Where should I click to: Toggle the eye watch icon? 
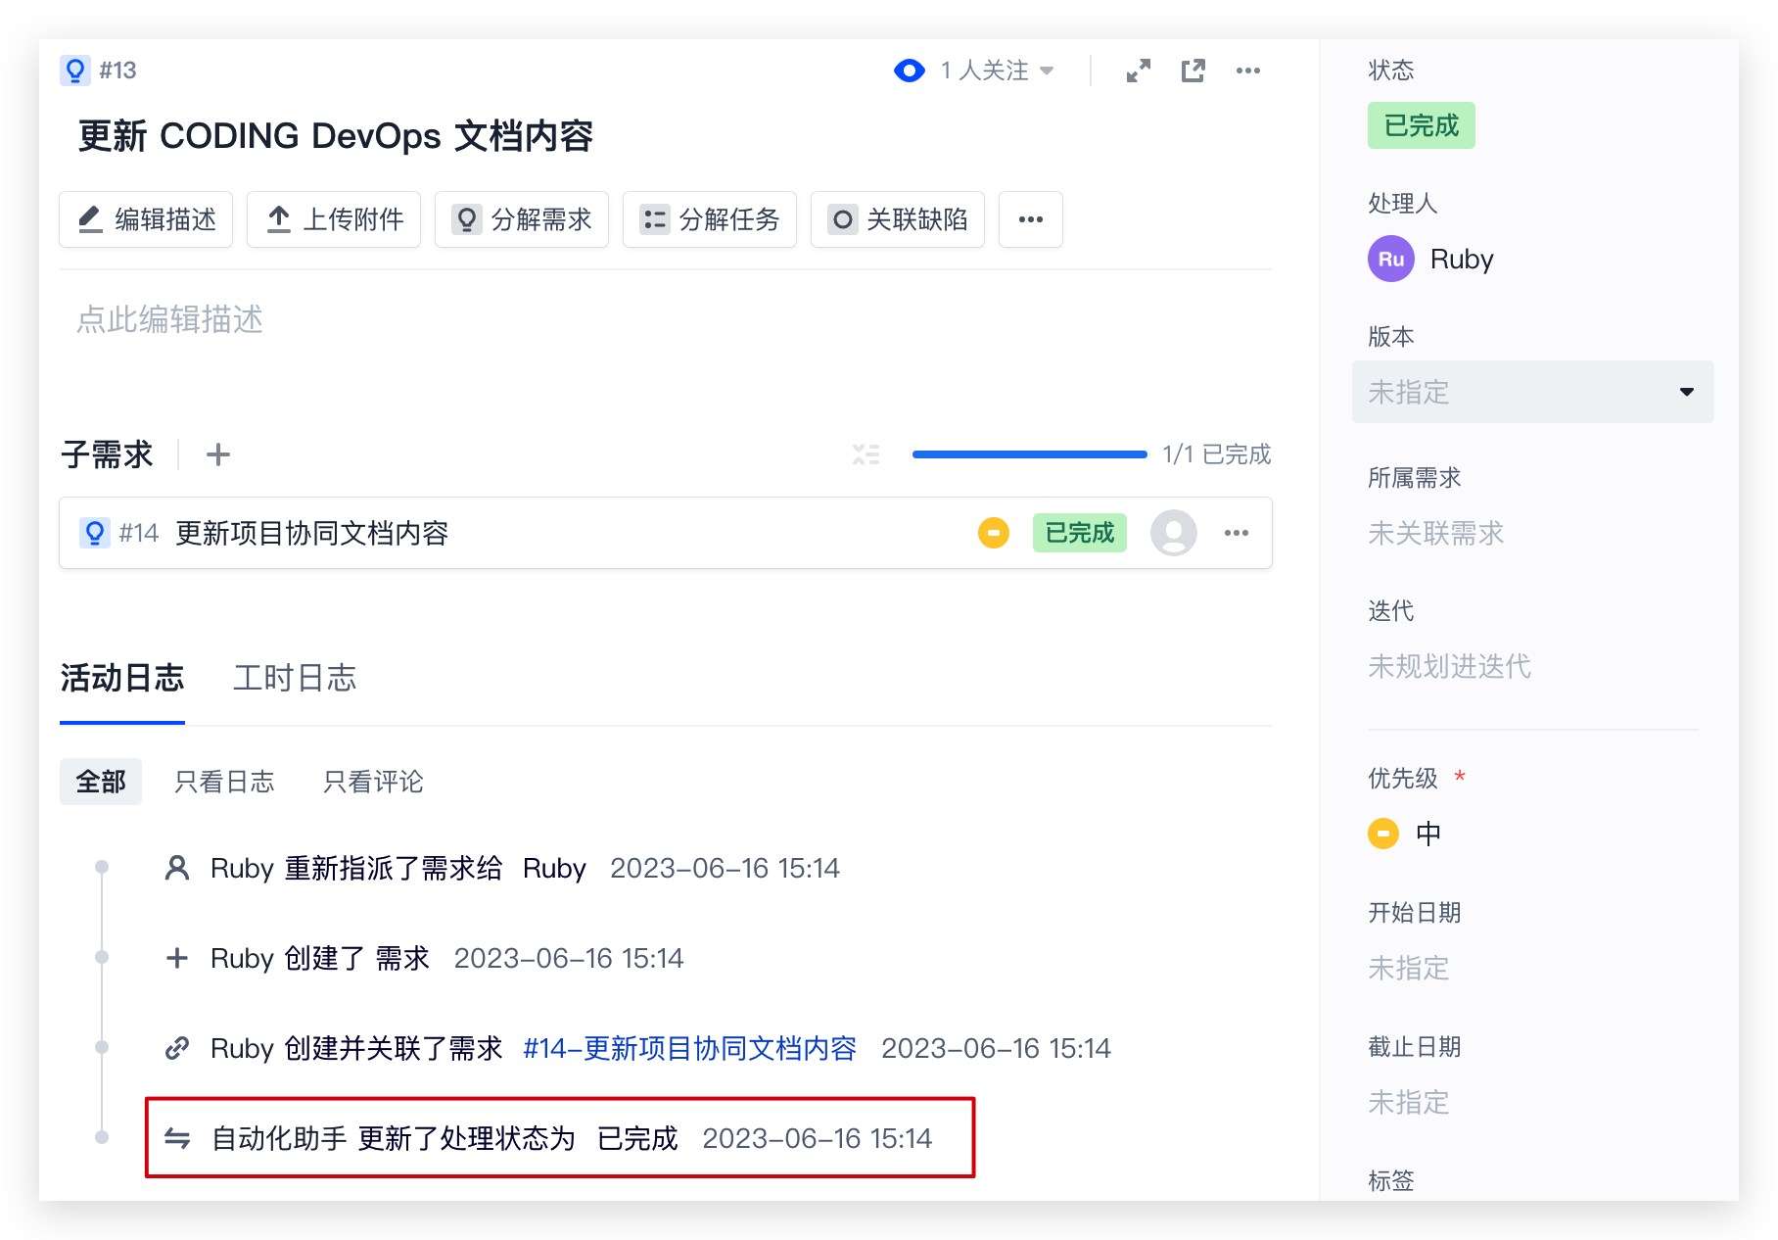910,71
